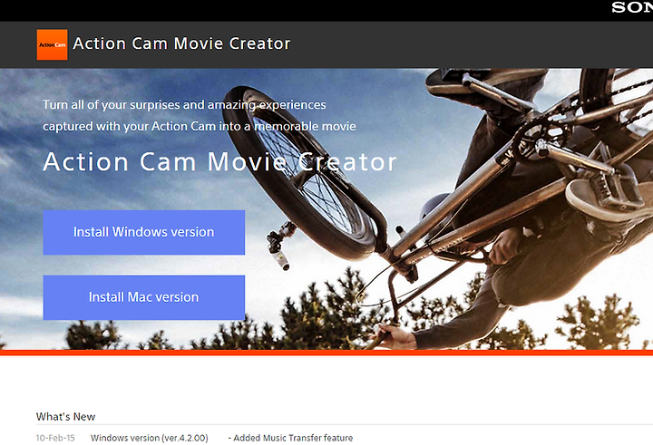Click the Sony logo in top bar
The height and width of the screenshot is (445, 653).
point(632,7)
